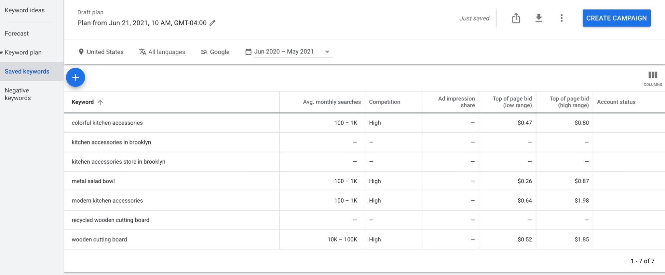Expand the Jun 2020 – May 2021 date range

pyautogui.click(x=327, y=52)
